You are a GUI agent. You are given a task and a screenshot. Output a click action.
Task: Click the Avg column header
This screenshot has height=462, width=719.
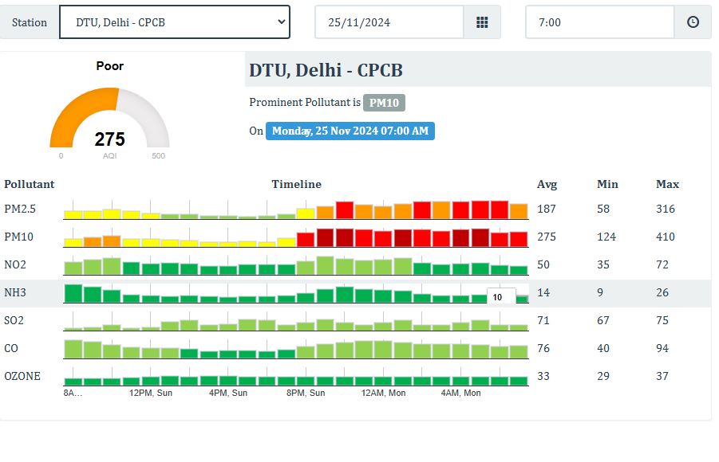547,185
